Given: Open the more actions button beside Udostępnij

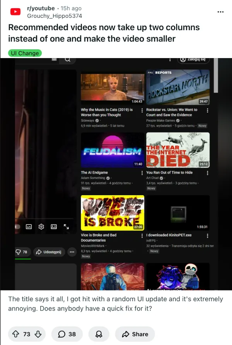Looking at the screenshot, I should (x=72, y=252).
